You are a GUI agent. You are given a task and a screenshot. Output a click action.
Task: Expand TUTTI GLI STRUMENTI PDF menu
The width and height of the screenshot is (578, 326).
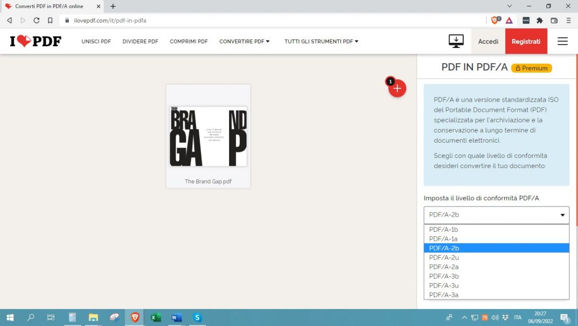pos(321,41)
